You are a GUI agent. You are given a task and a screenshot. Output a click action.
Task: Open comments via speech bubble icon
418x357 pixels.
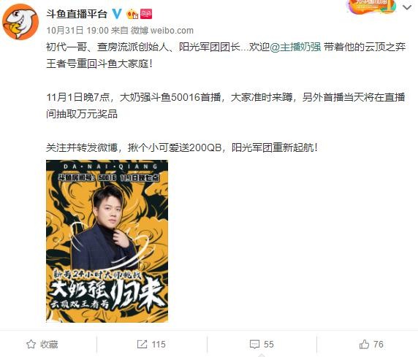pos(254,344)
